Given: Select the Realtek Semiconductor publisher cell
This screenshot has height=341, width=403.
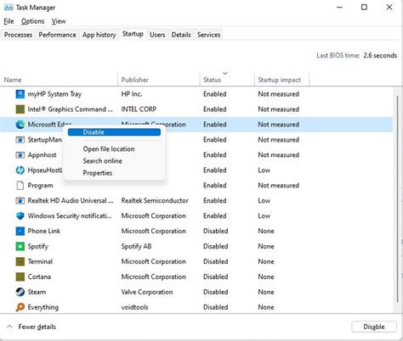Looking at the screenshot, I should [155, 201].
